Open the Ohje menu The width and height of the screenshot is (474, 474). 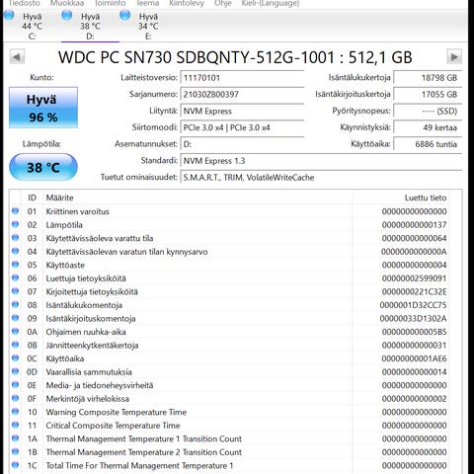[x=223, y=3]
